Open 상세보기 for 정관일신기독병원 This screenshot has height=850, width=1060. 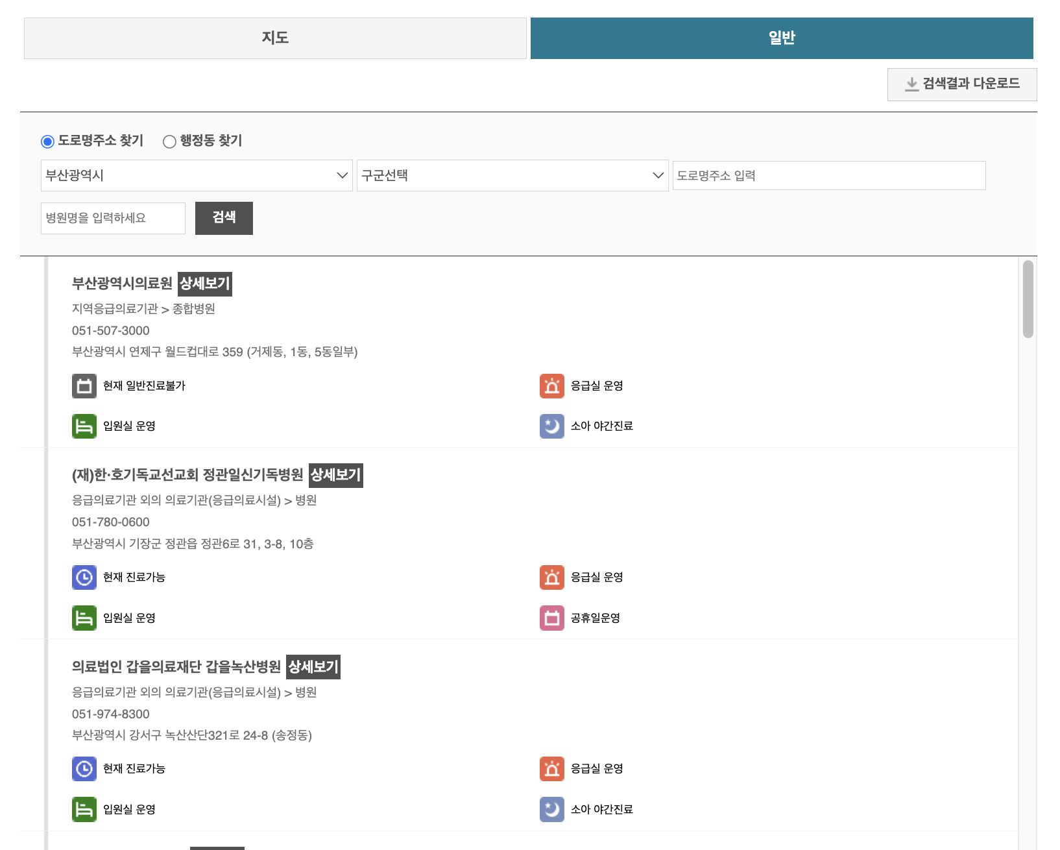(x=335, y=475)
